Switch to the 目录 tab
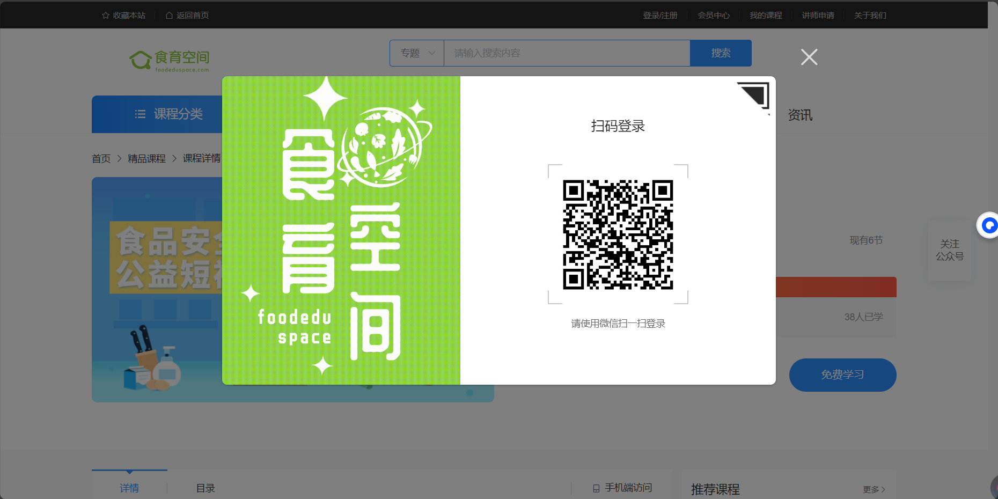Image resolution: width=998 pixels, height=499 pixels. tap(206, 488)
